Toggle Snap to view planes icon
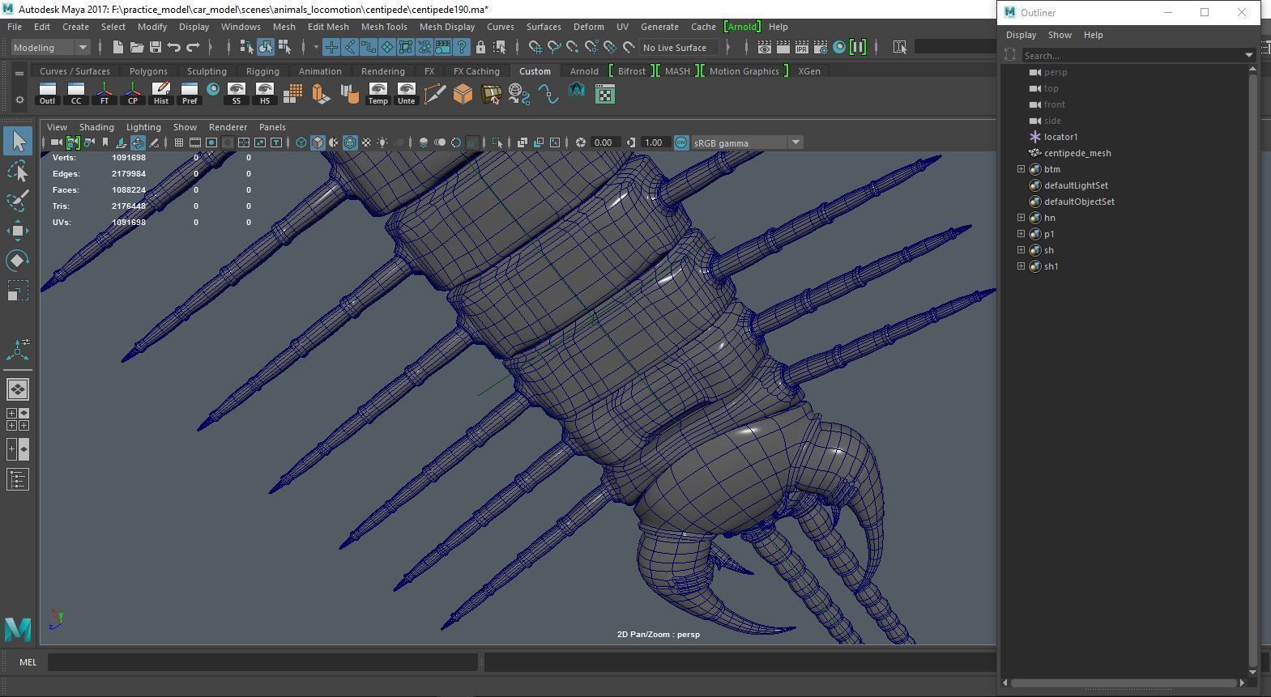Image resolution: width=1271 pixels, height=697 pixels. pos(610,47)
